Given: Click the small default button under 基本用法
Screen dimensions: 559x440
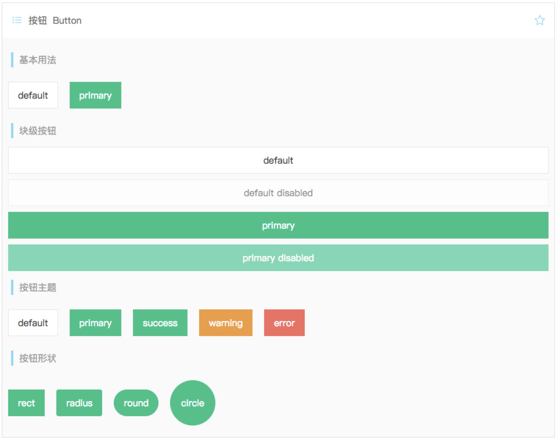Looking at the screenshot, I should tap(33, 95).
